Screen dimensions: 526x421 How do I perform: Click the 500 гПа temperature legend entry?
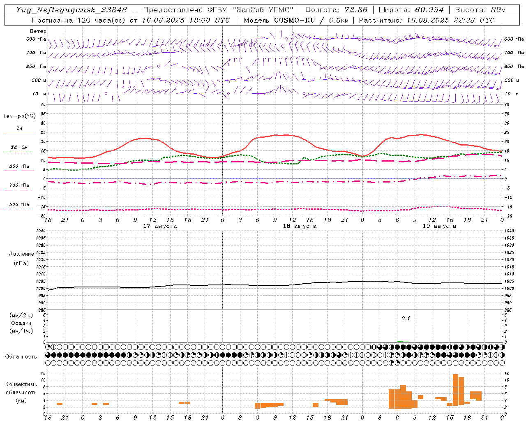(19, 204)
